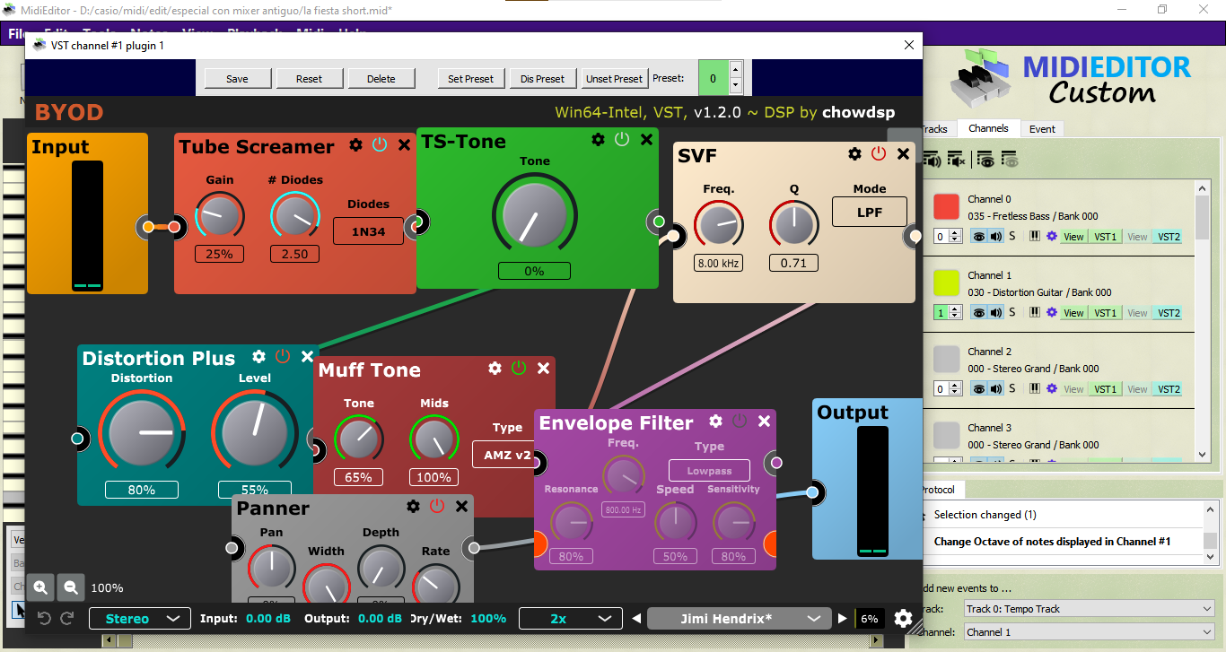Viewport: 1226px width, 652px height.
Task: Remove the Muff Tone module
Action: [543, 368]
